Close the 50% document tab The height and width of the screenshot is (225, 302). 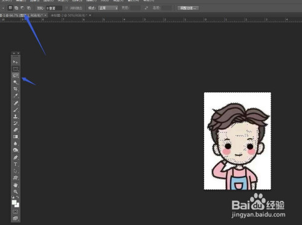[90, 15]
